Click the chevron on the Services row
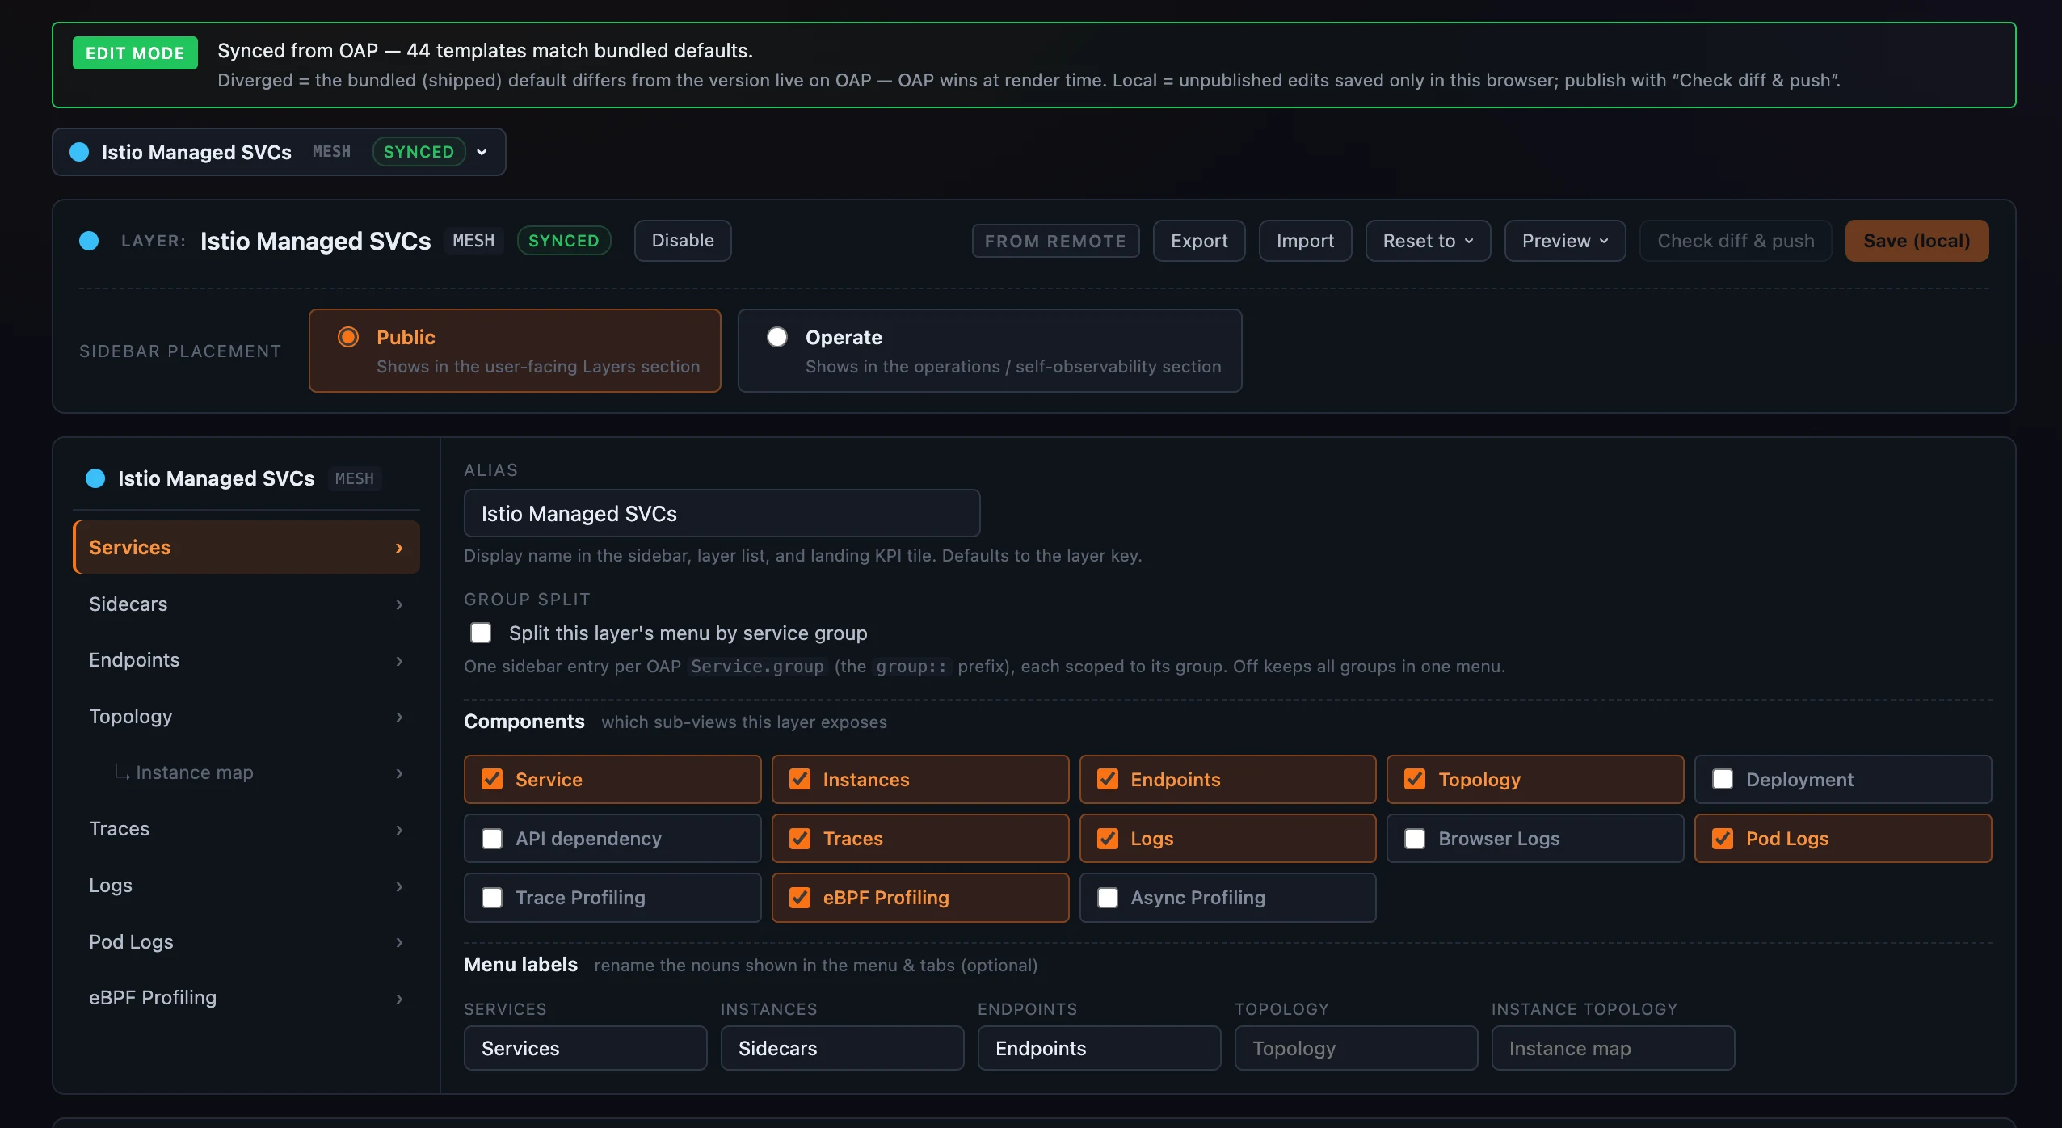Screen dimensions: 2062x1128 [x=399, y=548]
